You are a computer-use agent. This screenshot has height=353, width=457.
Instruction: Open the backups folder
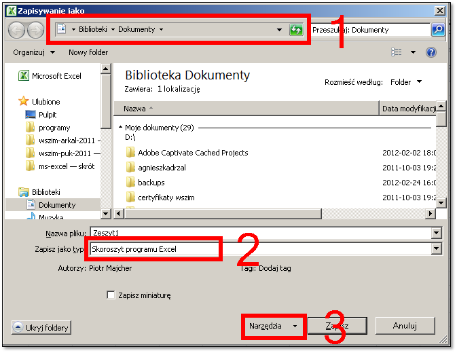click(151, 183)
